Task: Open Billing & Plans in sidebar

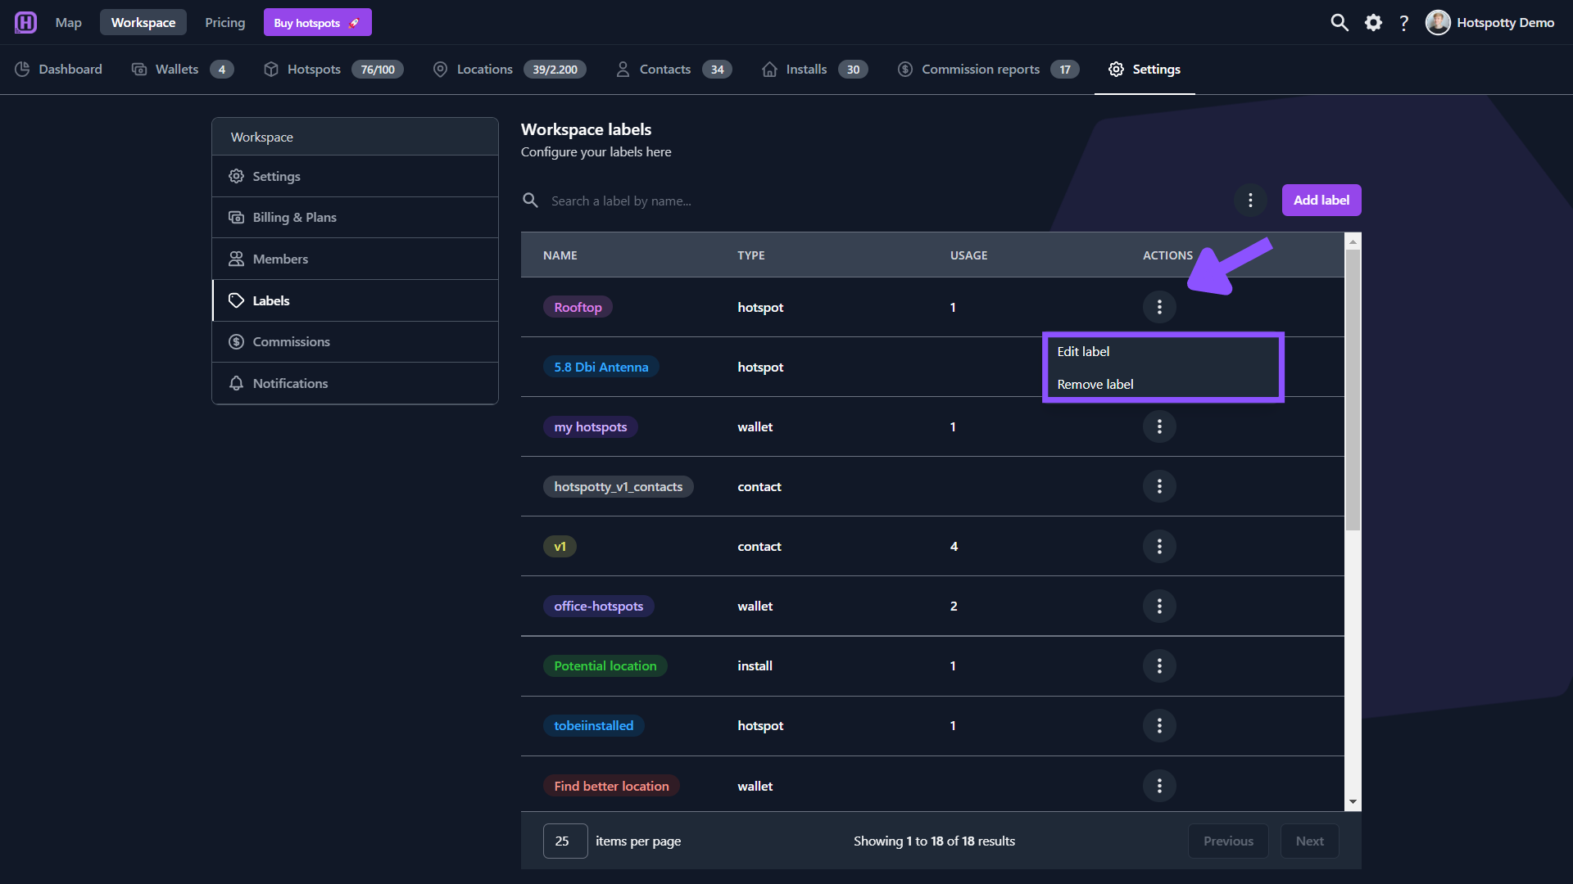Action: pyautogui.click(x=355, y=217)
